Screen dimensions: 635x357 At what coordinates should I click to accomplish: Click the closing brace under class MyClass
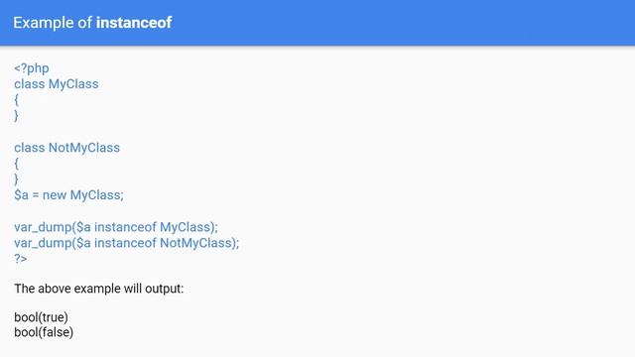16,116
